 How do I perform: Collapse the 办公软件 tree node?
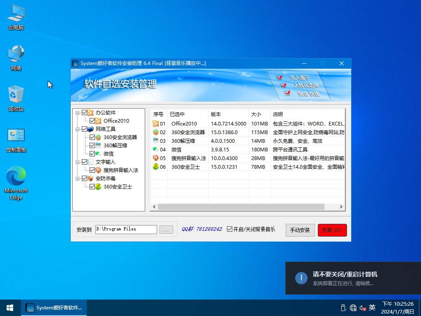tap(78, 113)
